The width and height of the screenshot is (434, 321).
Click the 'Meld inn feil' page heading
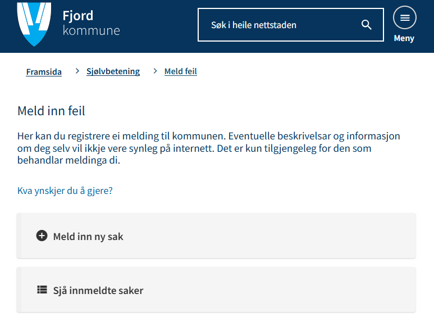51,111
